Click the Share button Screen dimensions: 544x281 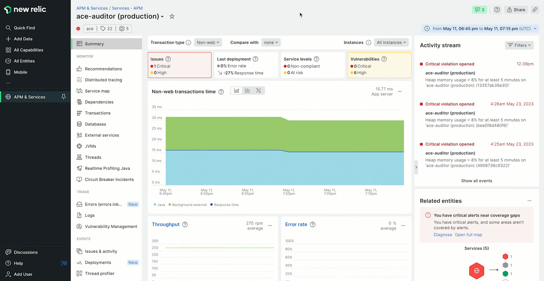(x=516, y=10)
